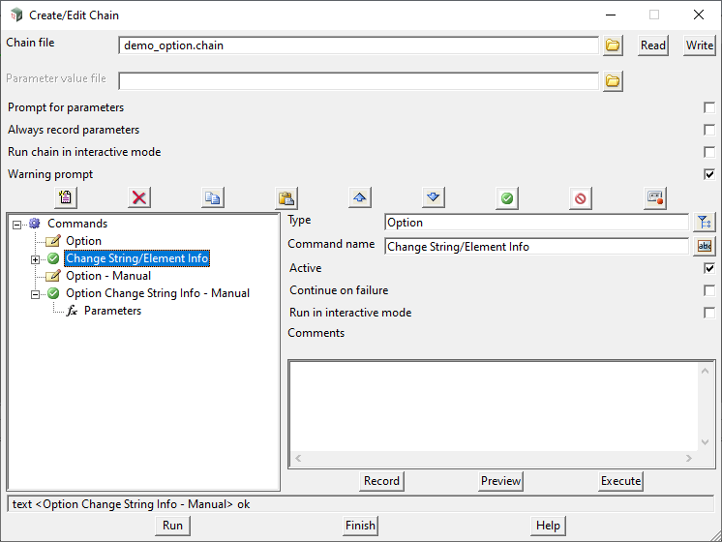Click the Record button
Image resolution: width=722 pixels, height=542 pixels.
(381, 481)
